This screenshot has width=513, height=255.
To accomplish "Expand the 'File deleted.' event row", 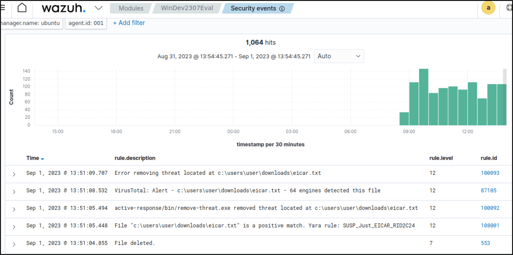I will click(14, 244).
